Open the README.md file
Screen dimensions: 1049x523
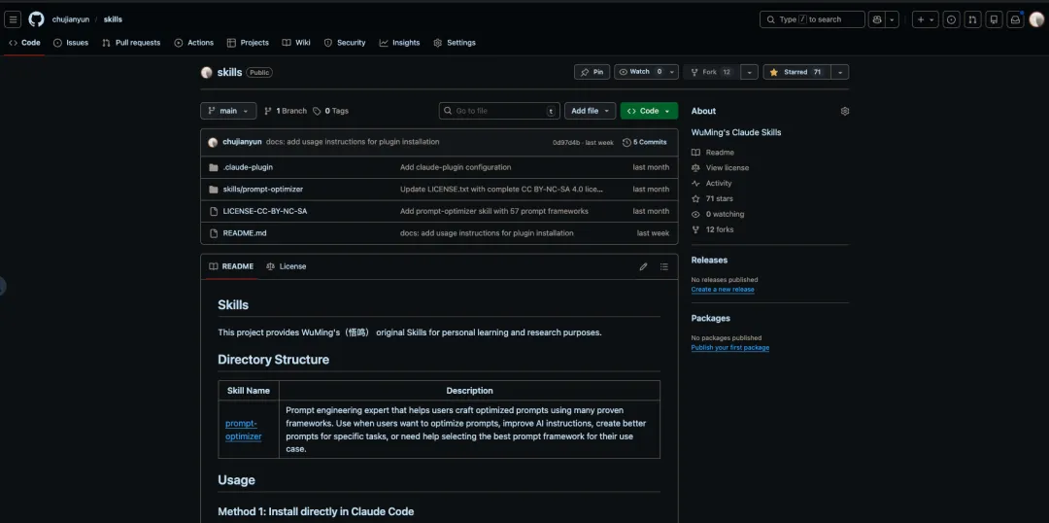tap(244, 233)
